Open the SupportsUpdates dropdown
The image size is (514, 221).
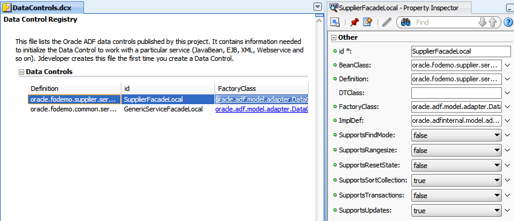(x=456, y=211)
